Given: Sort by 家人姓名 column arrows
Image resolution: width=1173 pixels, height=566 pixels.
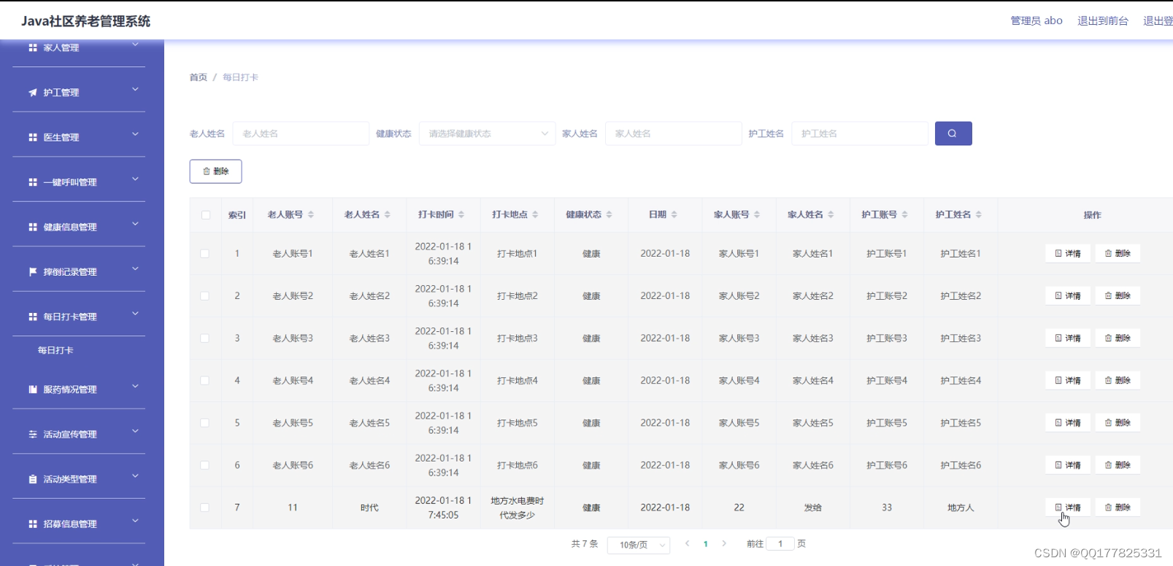Looking at the screenshot, I should (x=831, y=214).
